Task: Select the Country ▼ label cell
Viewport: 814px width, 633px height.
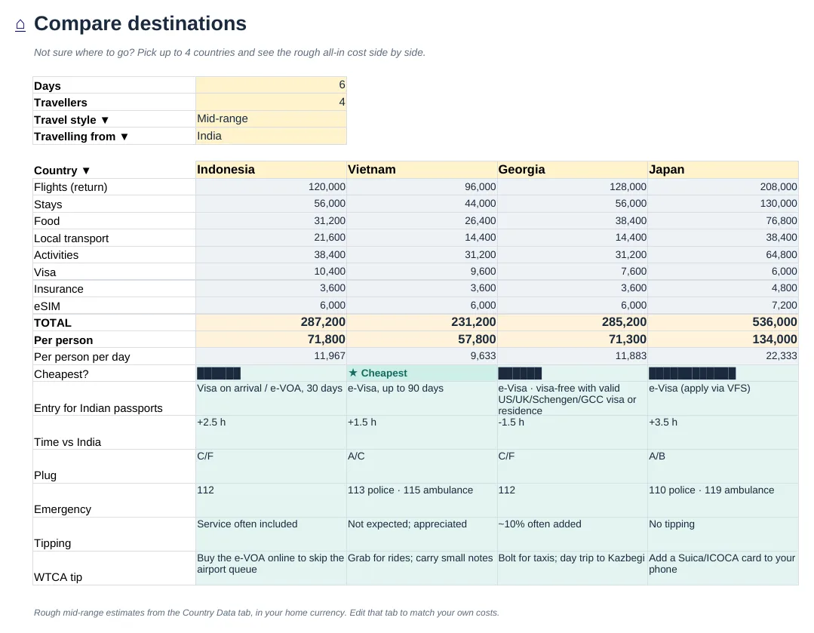Action: coord(114,170)
